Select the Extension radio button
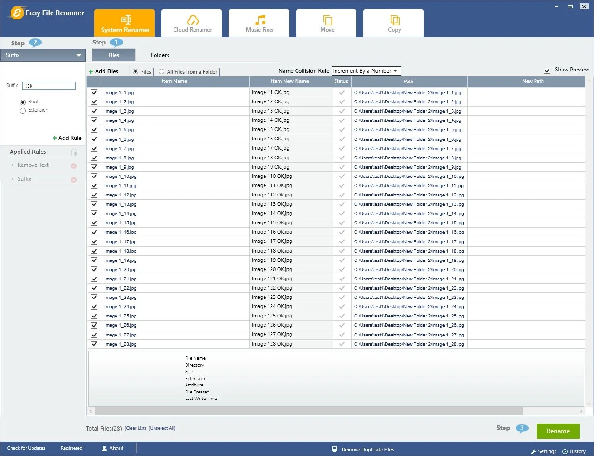 23,111
